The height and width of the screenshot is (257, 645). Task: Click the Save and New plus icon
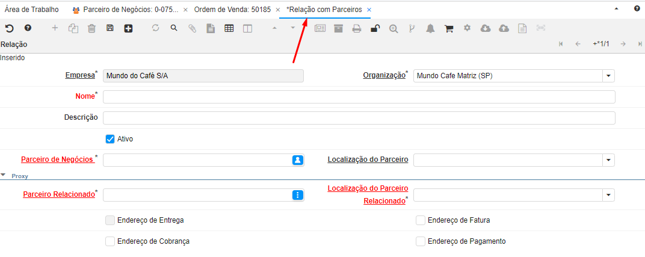128,28
